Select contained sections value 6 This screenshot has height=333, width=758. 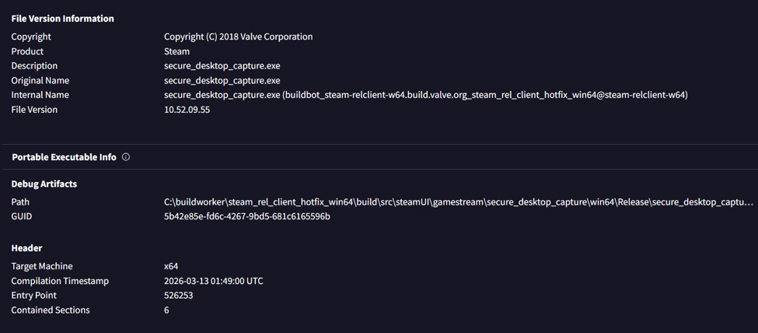tap(166, 310)
